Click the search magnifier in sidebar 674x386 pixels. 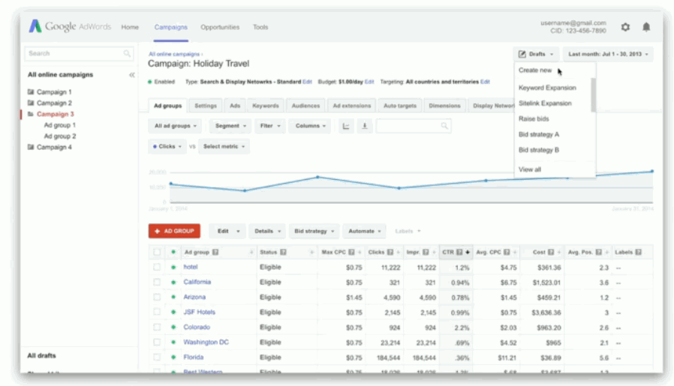pos(127,53)
